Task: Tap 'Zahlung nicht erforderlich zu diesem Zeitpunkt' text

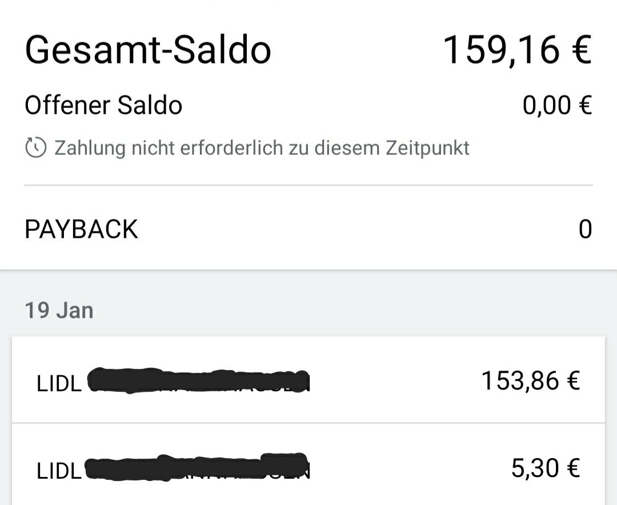Action: click(x=262, y=148)
